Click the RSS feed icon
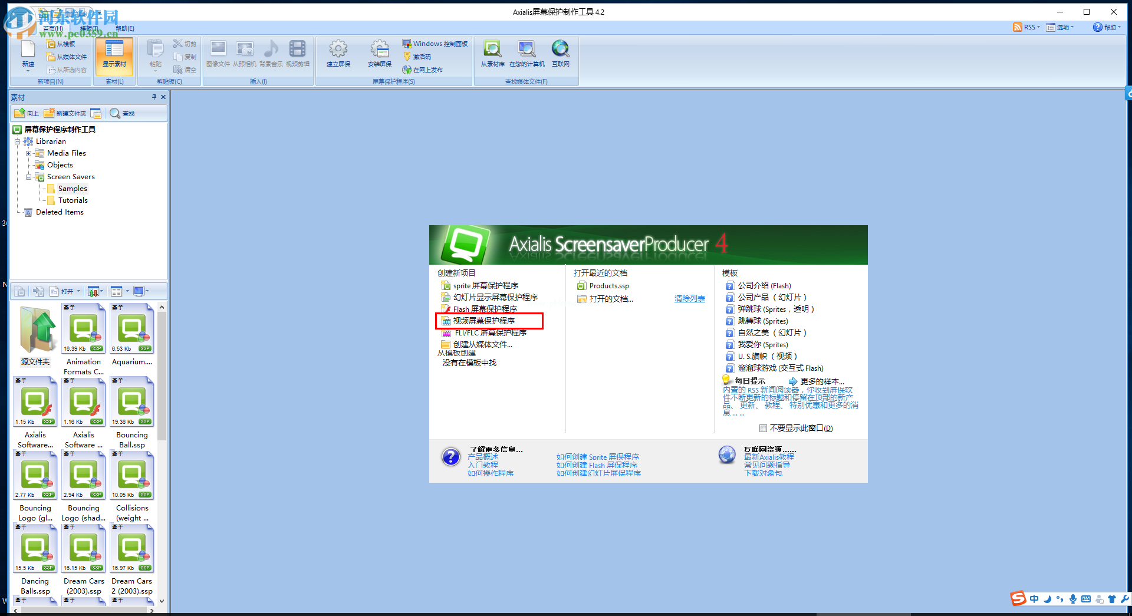Screen dimensions: 1132x616 (1018, 27)
